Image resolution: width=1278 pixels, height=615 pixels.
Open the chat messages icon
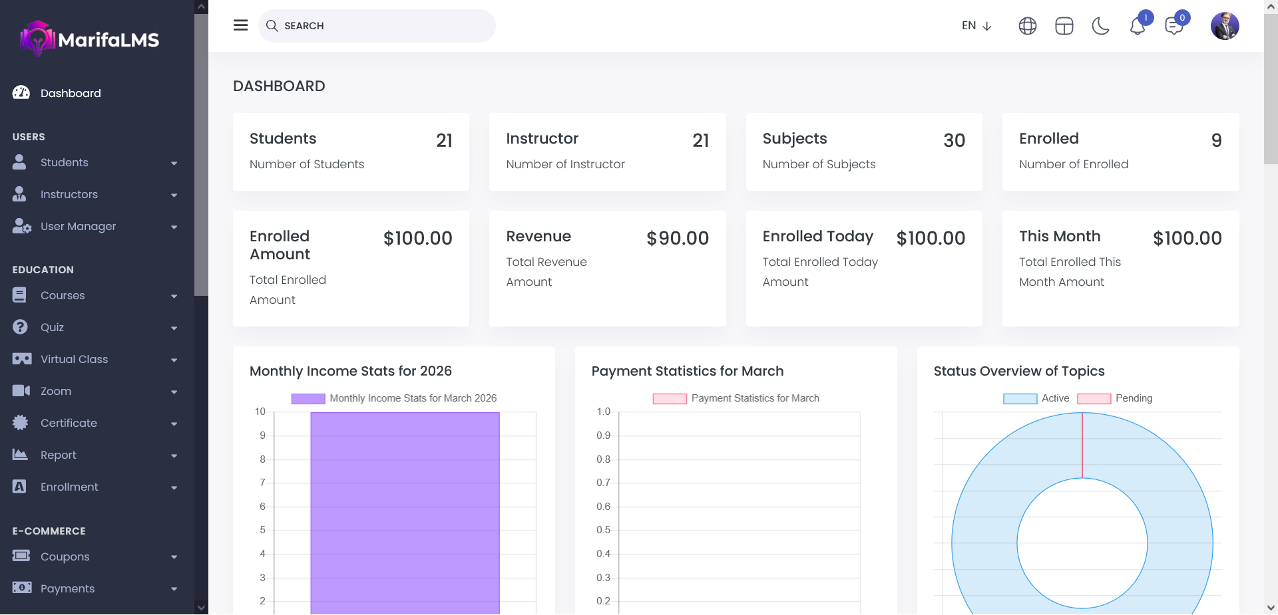1173,26
